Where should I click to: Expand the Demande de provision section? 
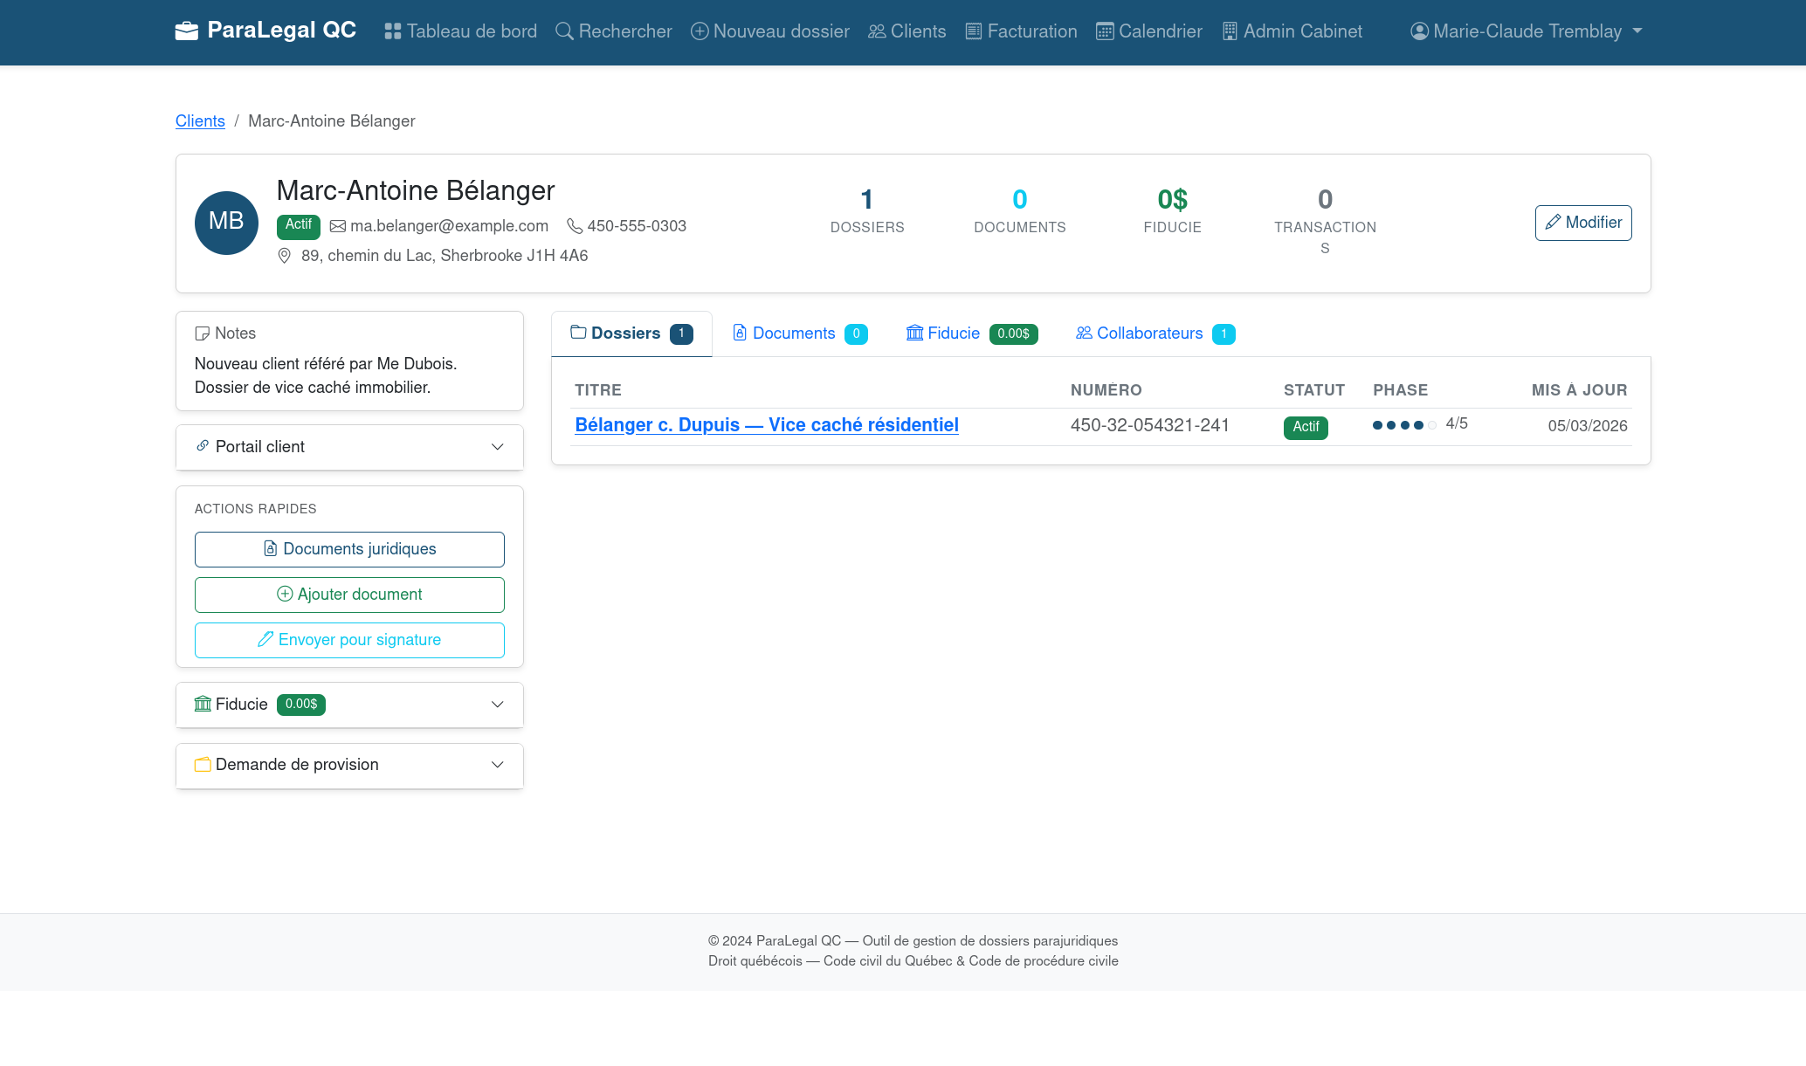click(x=348, y=765)
